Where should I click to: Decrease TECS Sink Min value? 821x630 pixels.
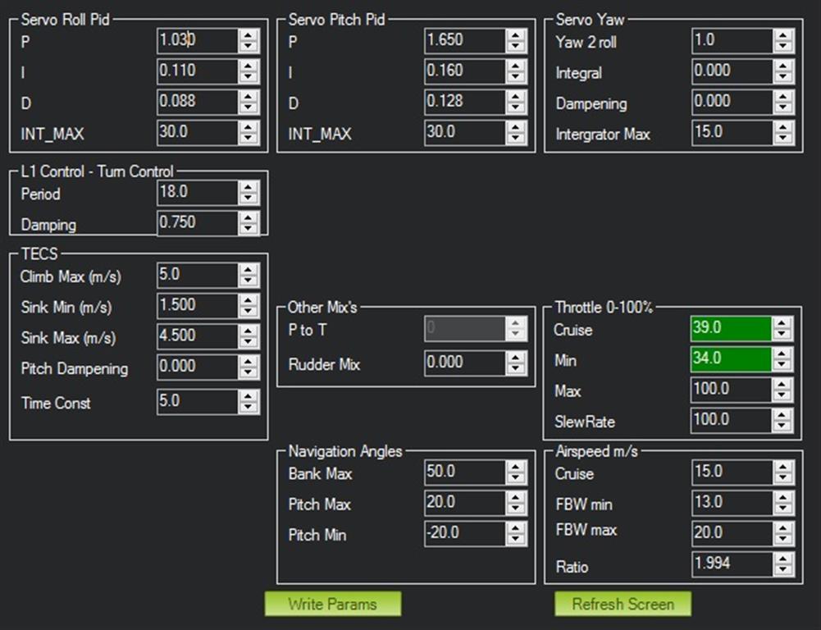249,312
